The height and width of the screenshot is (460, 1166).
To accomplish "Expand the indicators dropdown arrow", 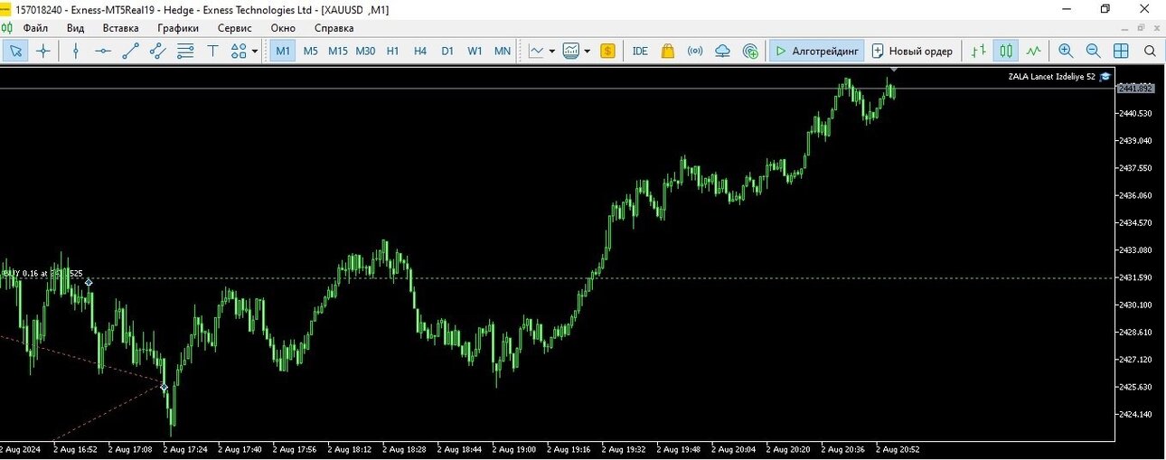I will 588,52.
